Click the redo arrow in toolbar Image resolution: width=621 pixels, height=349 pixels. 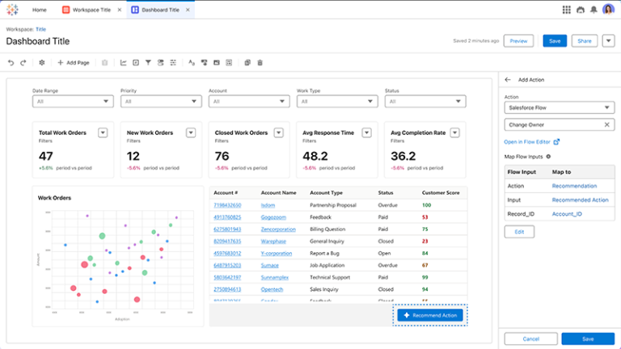tap(23, 62)
